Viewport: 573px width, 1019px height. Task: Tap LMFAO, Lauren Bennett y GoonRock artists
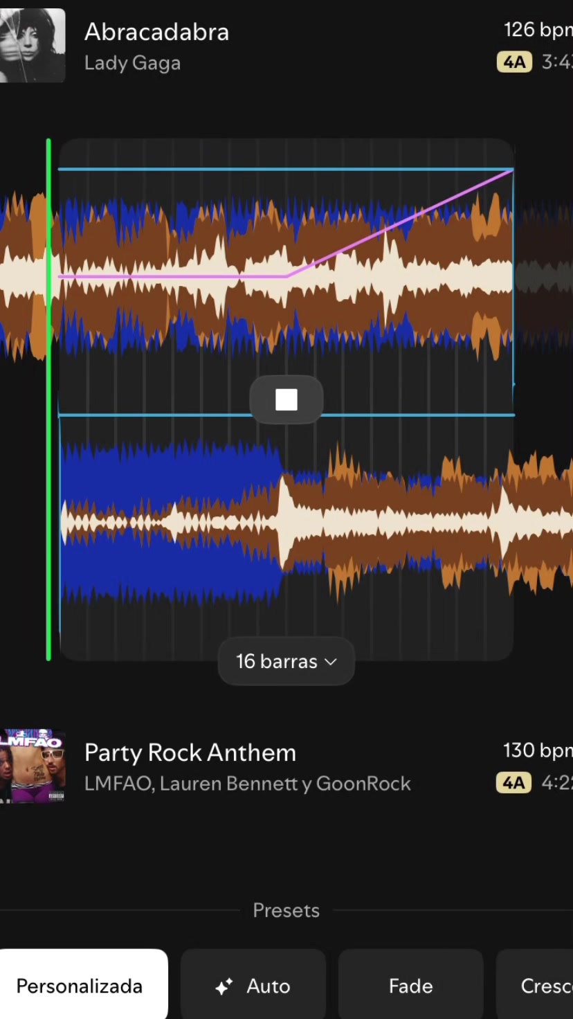pos(248,784)
